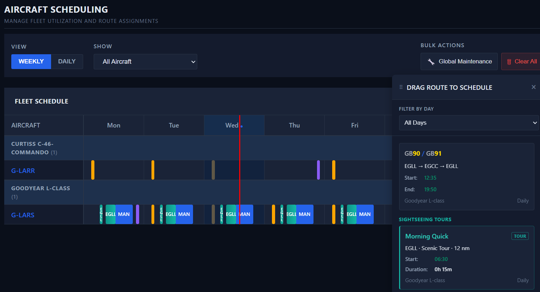Click the FLEET SCHEDULE heading
Screen dimensions: 540x292
point(42,101)
